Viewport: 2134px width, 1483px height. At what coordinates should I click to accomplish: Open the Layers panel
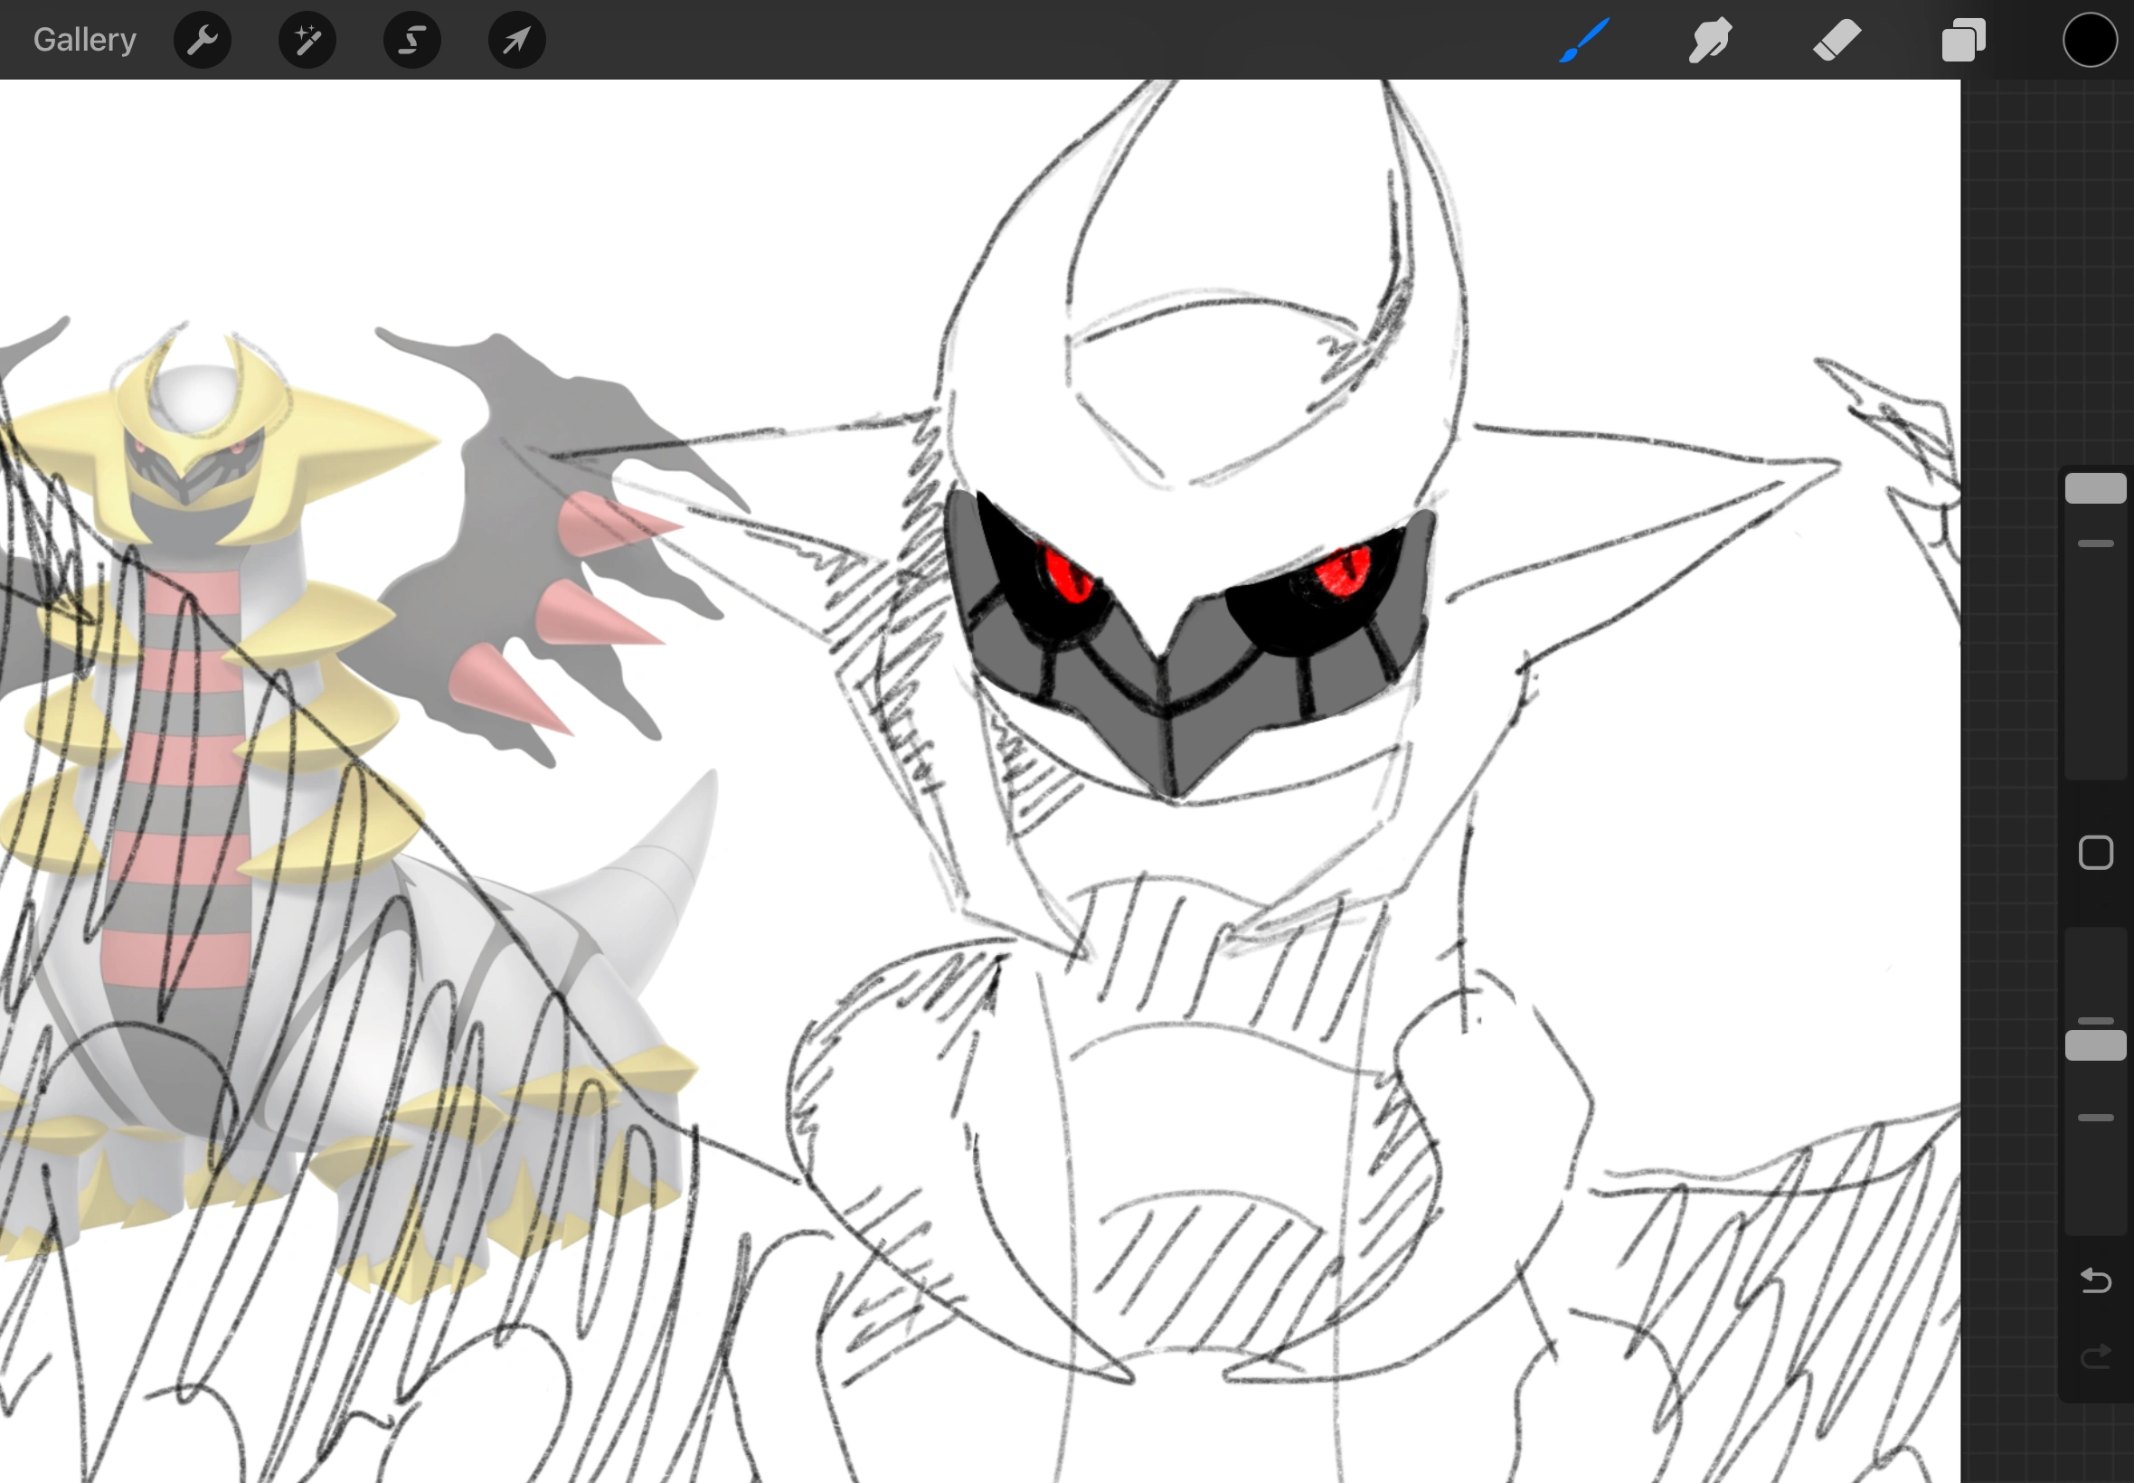(x=1963, y=40)
